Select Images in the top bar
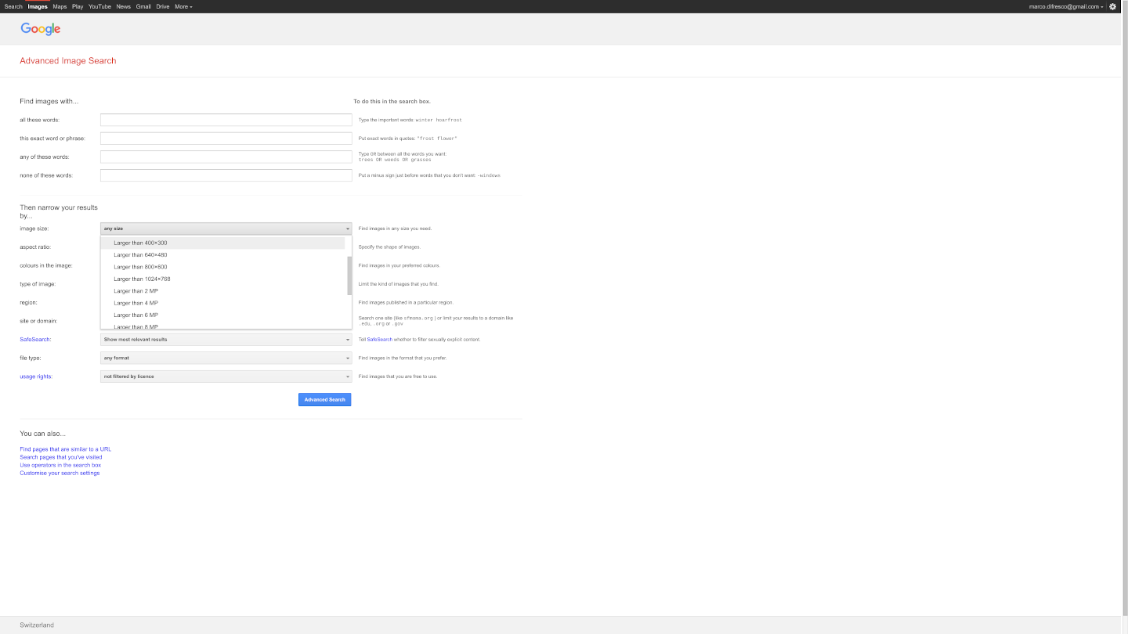This screenshot has height=634, width=1128. pyautogui.click(x=38, y=6)
